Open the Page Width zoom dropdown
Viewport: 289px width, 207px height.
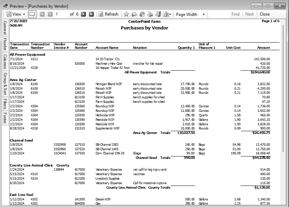pos(204,14)
